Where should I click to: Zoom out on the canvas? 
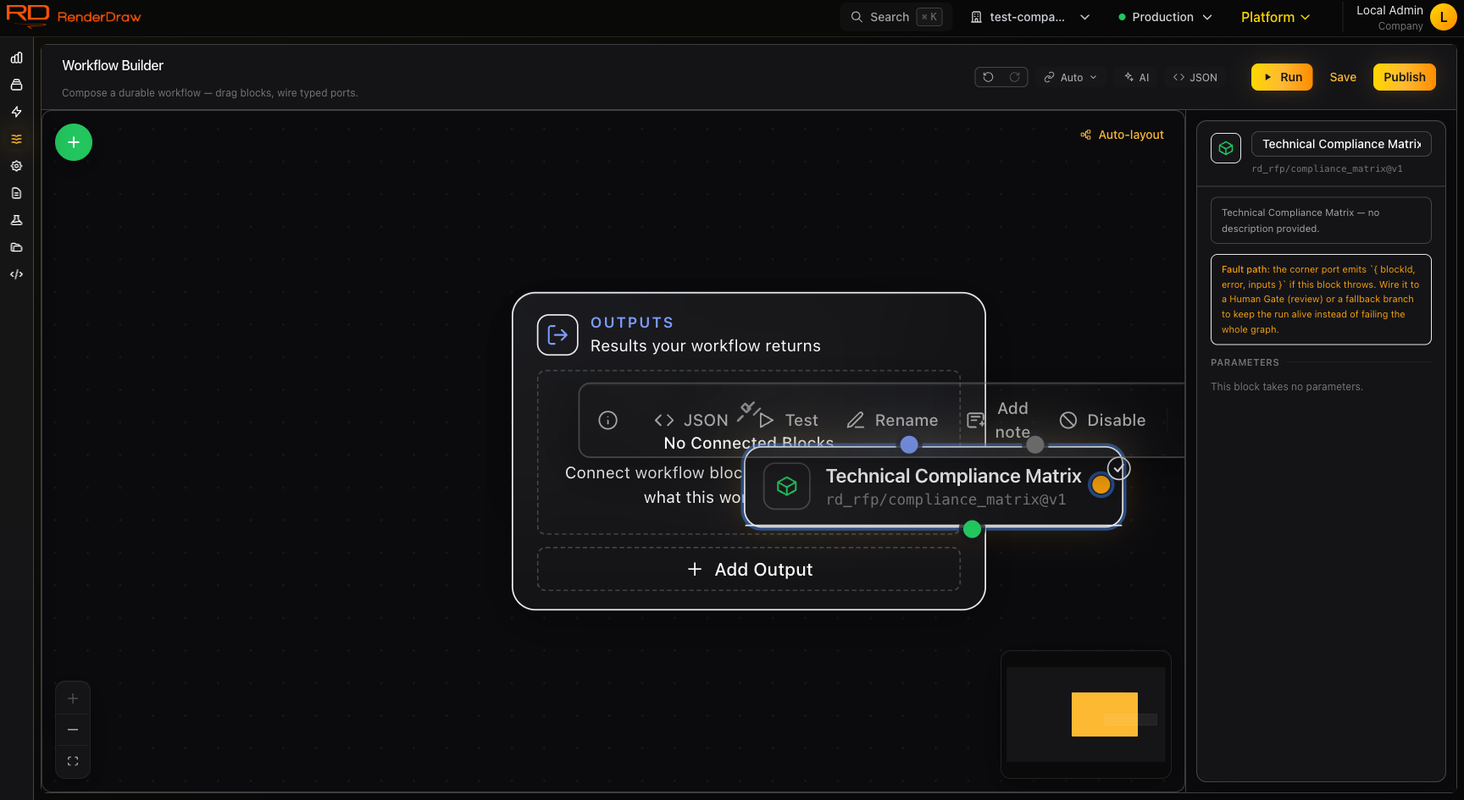point(73,730)
